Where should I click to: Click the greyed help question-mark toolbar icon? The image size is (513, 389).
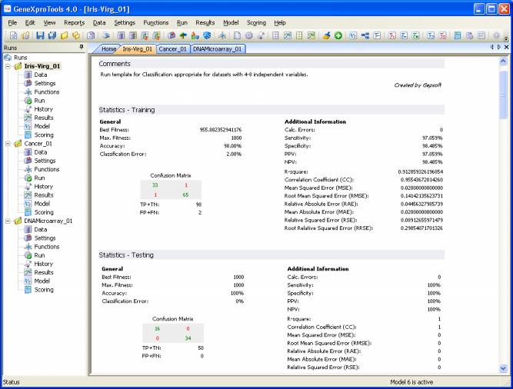pos(496,35)
